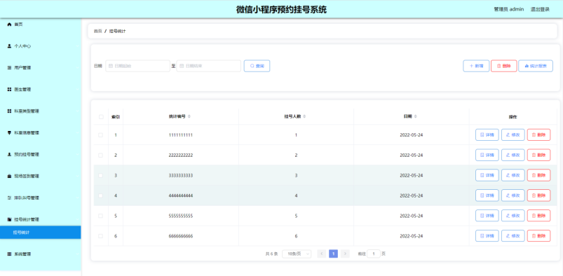Open 详情 for row 1111111111
This screenshot has height=276, width=563.
point(487,135)
